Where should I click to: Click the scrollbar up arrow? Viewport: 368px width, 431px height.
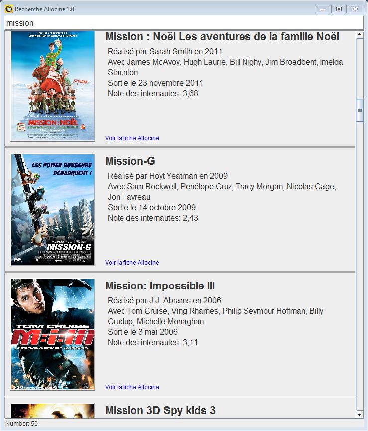click(x=360, y=35)
